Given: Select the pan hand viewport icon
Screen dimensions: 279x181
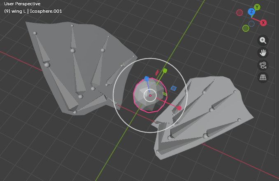Looking at the screenshot, I should pyautogui.click(x=263, y=53).
